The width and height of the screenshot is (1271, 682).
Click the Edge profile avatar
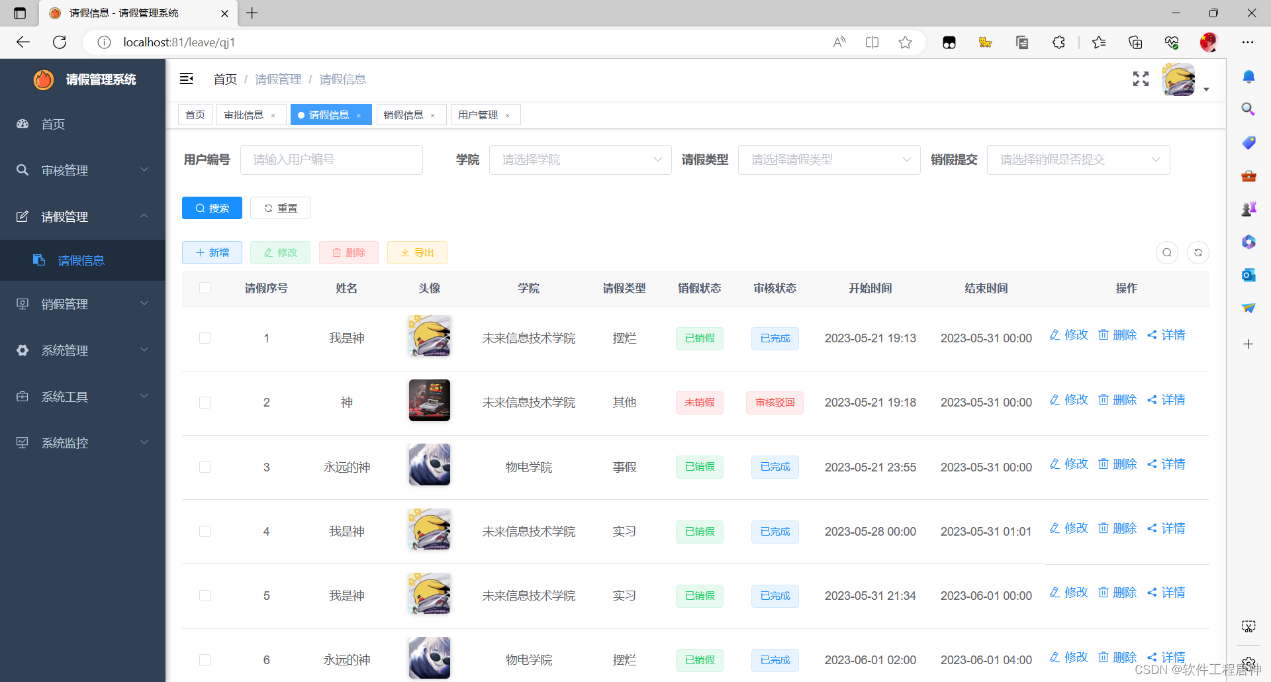tap(1209, 42)
